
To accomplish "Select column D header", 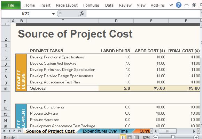I will [x=116, y=21].
